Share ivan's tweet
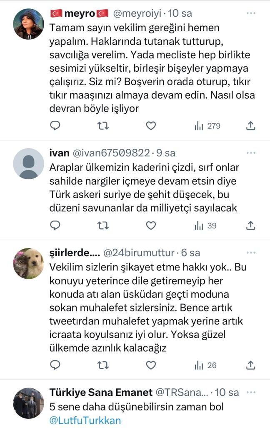This screenshot has width=270, height=428. click(x=250, y=226)
